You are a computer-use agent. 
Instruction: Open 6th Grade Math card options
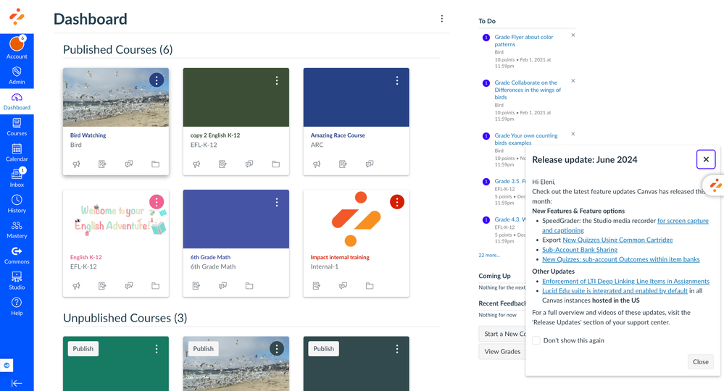pyautogui.click(x=277, y=202)
